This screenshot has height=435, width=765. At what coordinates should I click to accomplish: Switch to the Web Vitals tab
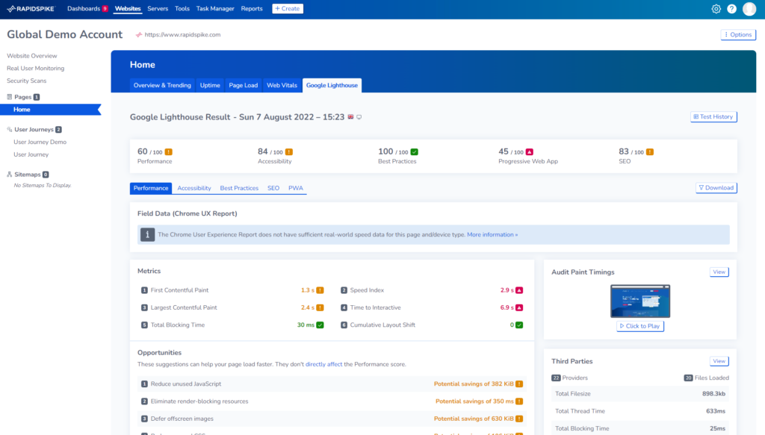(282, 85)
